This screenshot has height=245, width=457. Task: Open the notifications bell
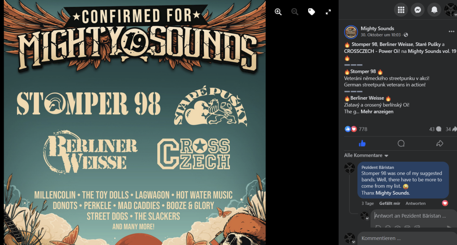coord(435,10)
